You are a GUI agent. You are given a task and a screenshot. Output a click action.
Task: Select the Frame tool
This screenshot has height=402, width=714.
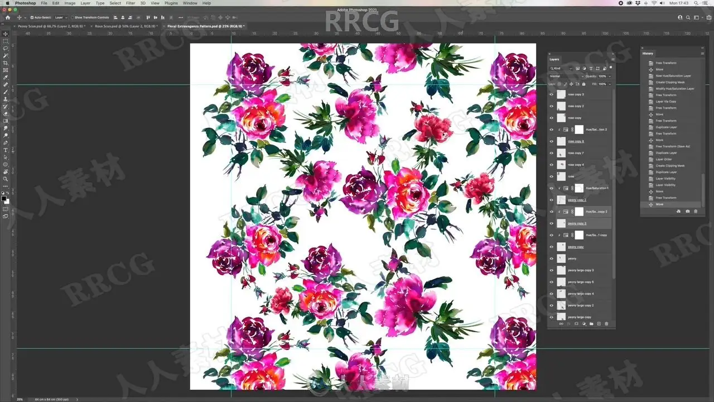[6, 69]
